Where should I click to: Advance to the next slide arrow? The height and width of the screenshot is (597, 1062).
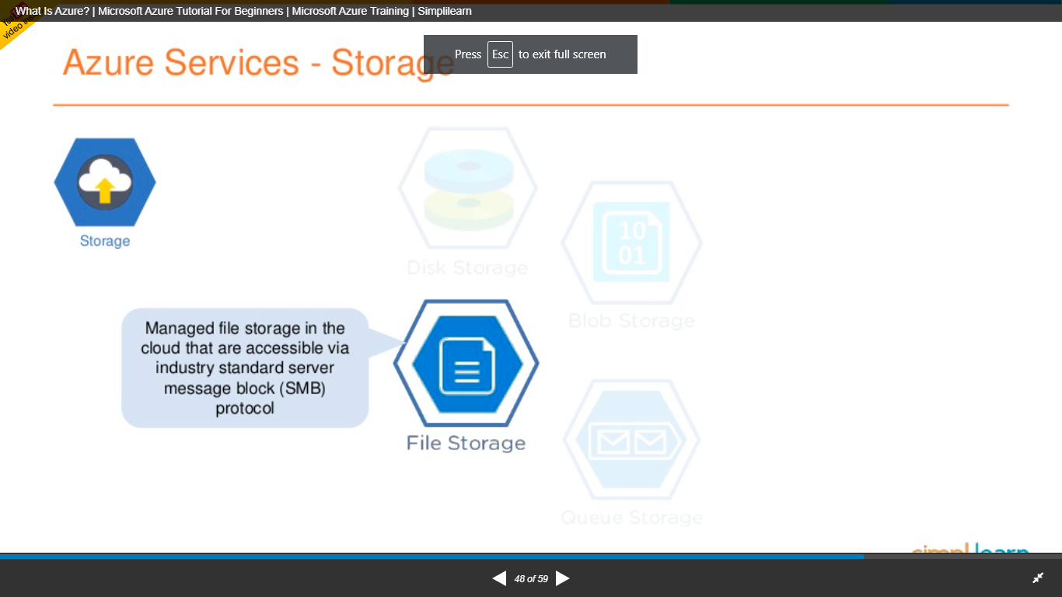click(563, 578)
